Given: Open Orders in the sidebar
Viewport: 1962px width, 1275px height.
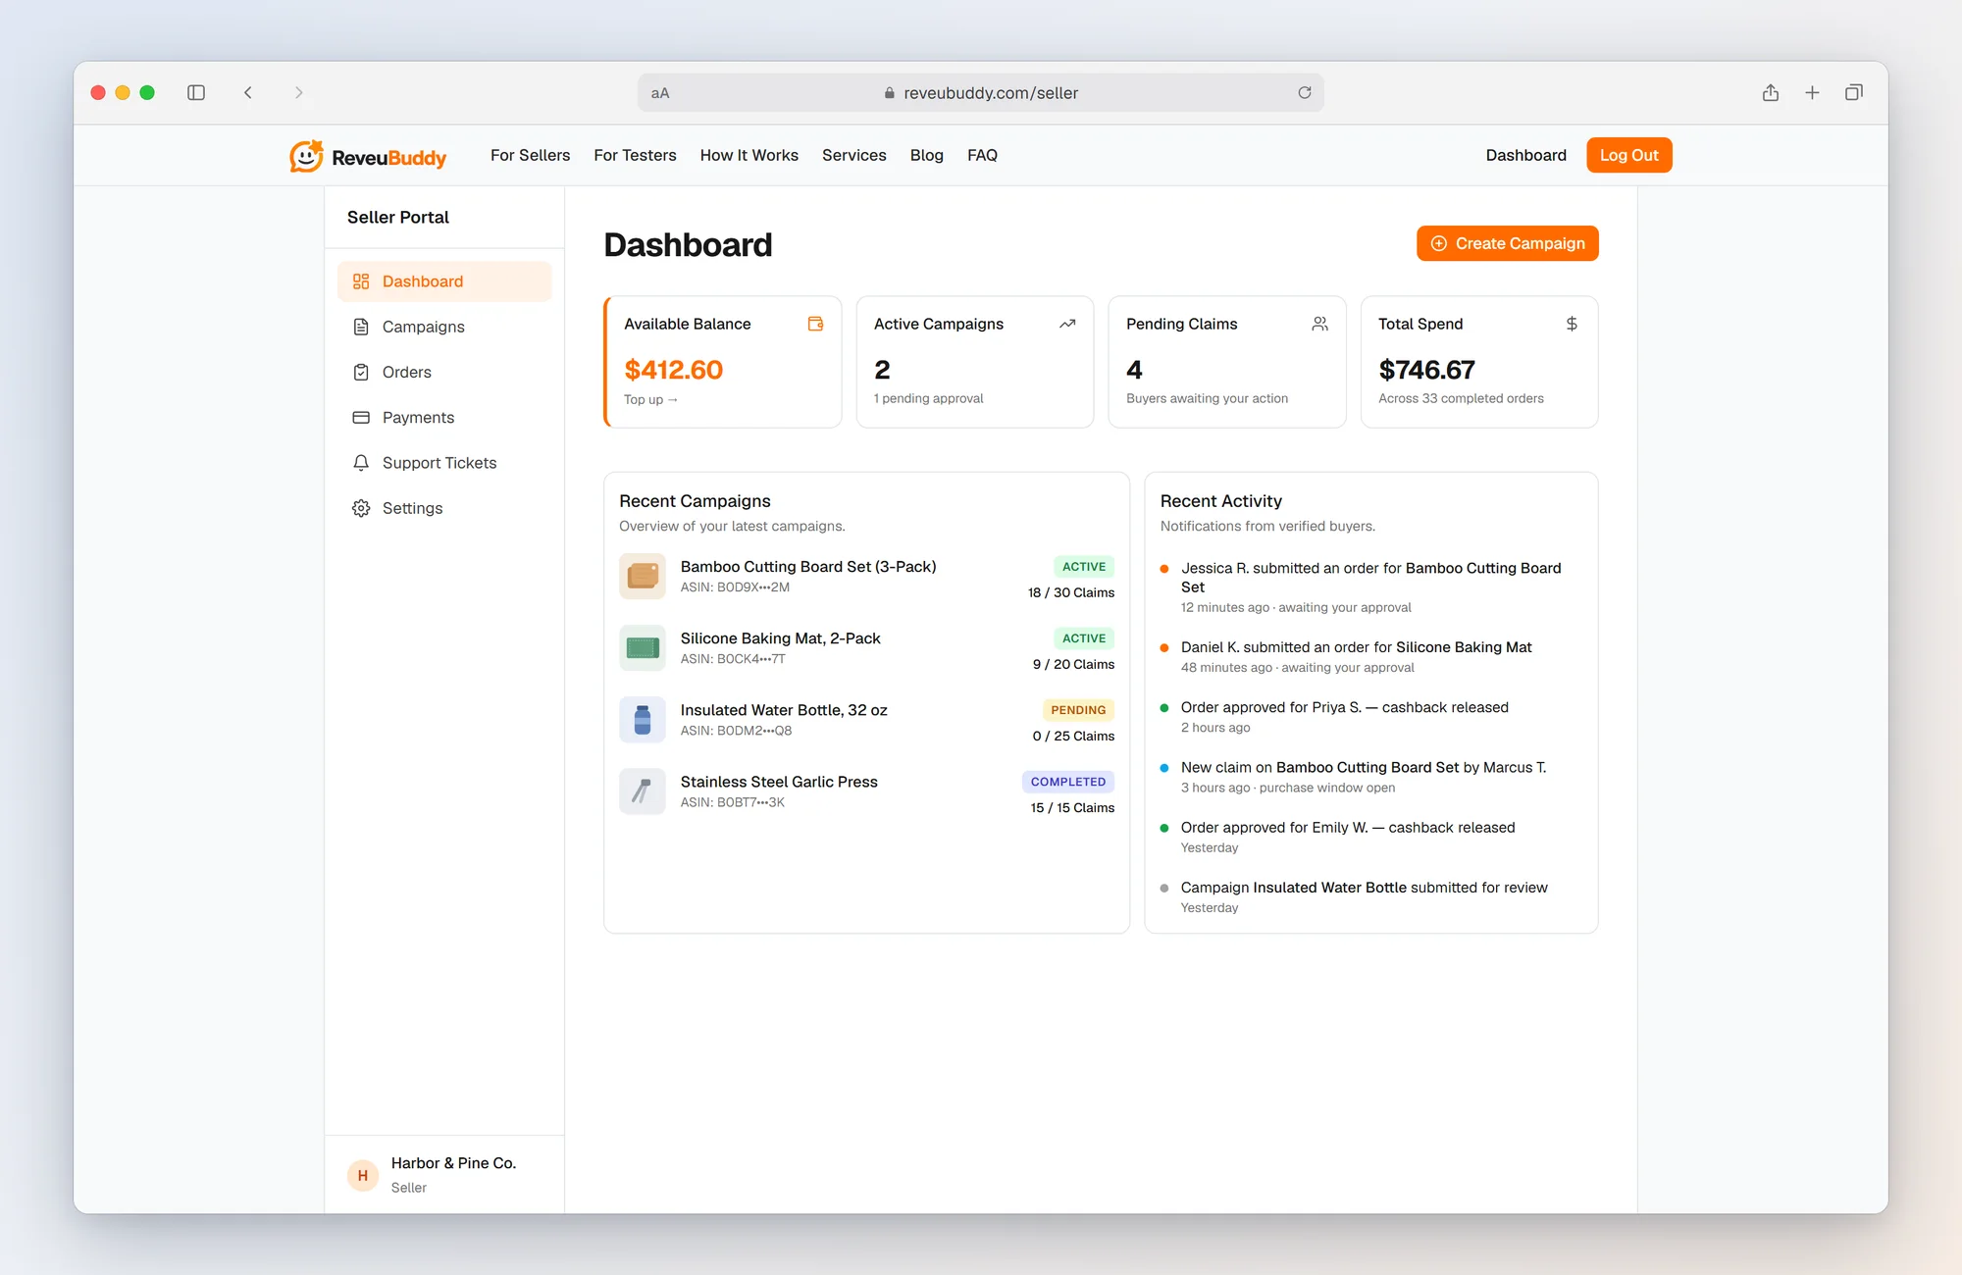Looking at the screenshot, I should click(x=444, y=372).
